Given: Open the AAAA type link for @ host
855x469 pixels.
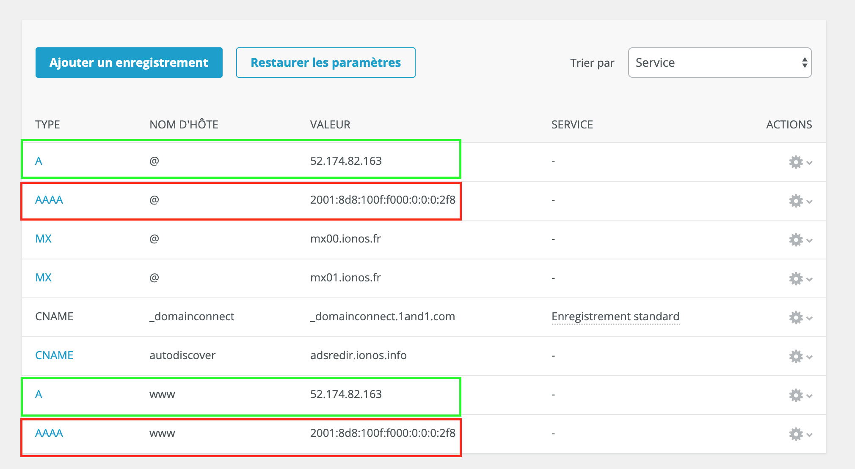Looking at the screenshot, I should click(49, 200).
